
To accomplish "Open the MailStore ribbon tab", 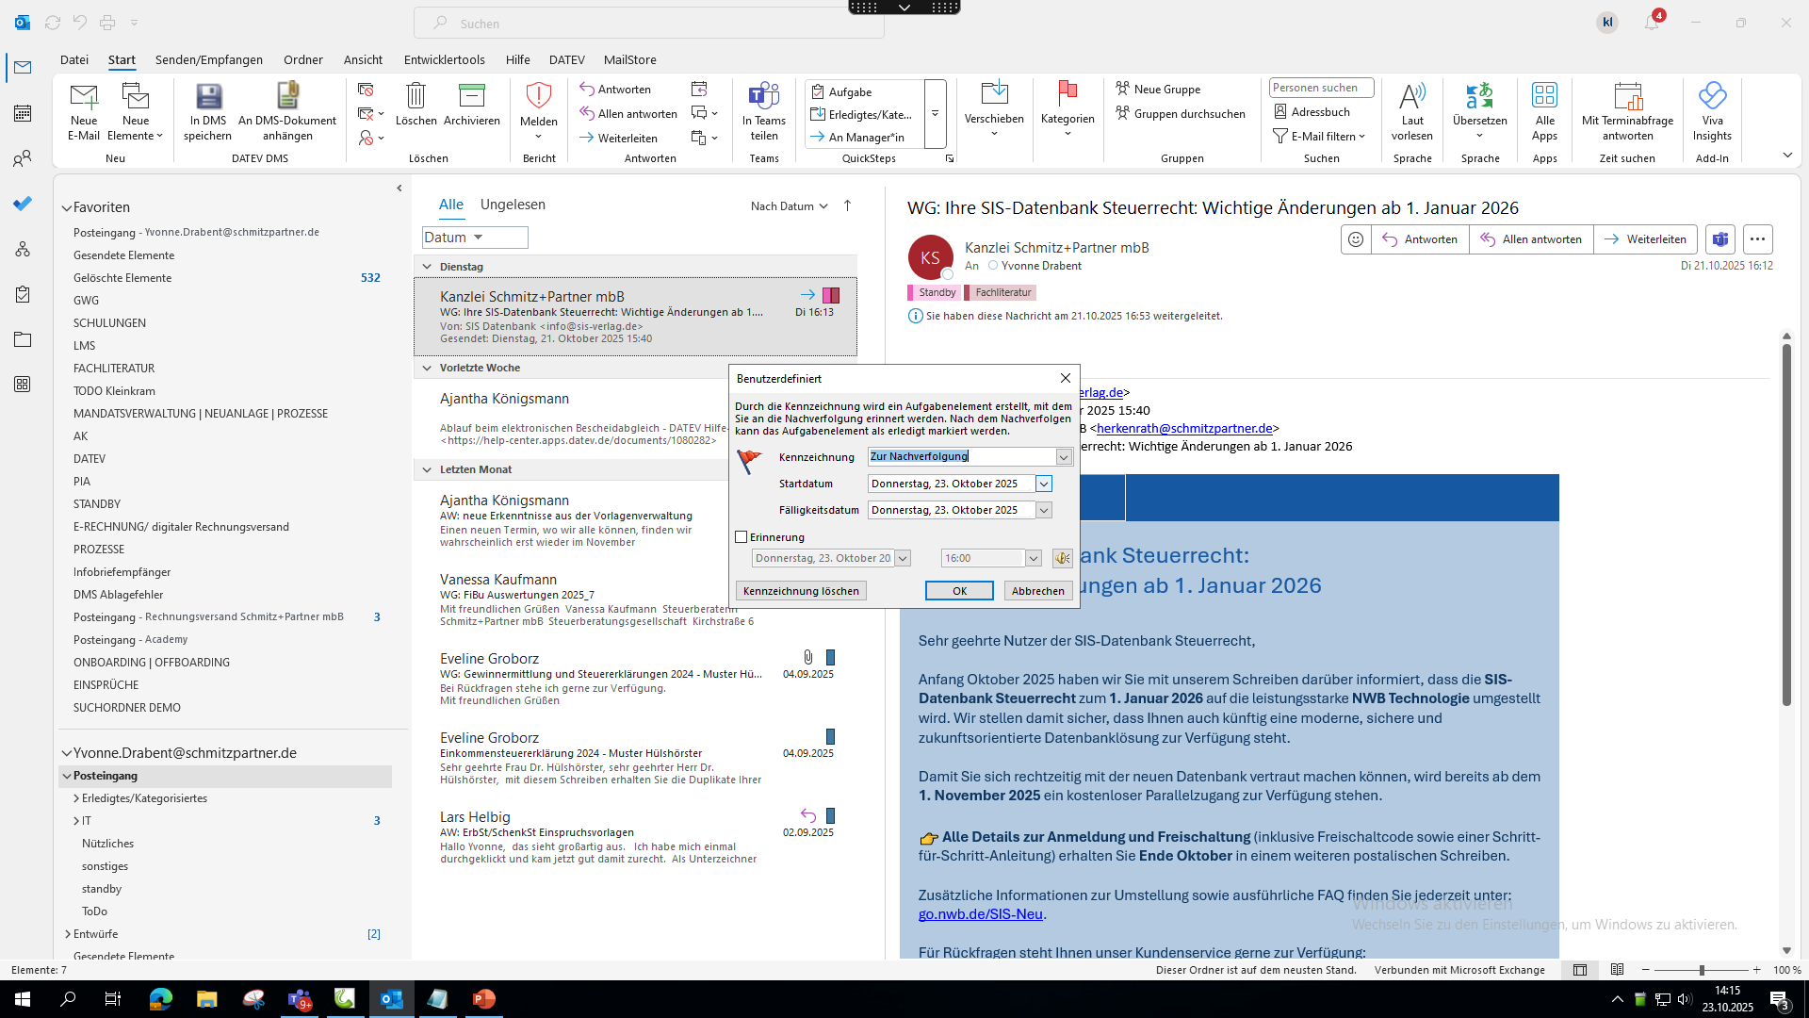I will 630,59.
